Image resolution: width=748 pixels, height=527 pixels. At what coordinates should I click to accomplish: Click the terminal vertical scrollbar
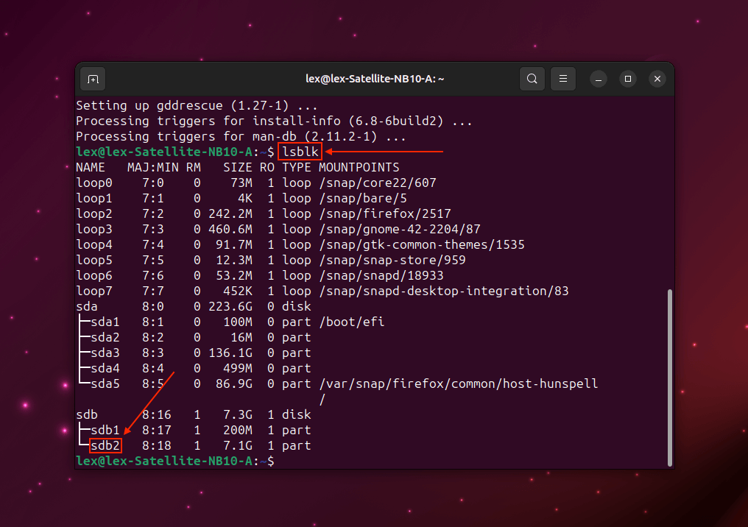click(x=670, y=378)
